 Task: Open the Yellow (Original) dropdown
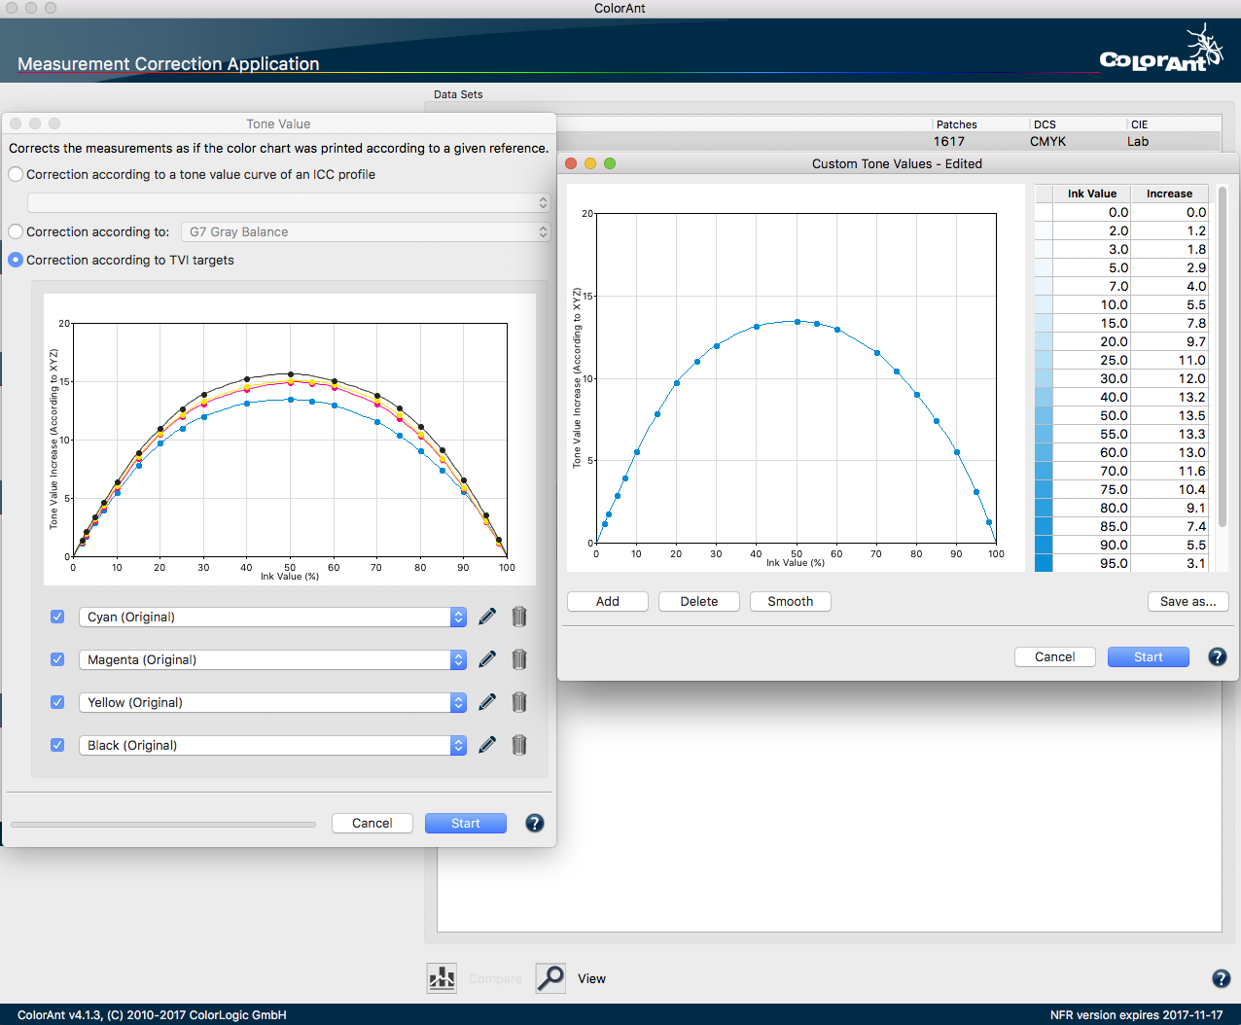tap(272, 702)
